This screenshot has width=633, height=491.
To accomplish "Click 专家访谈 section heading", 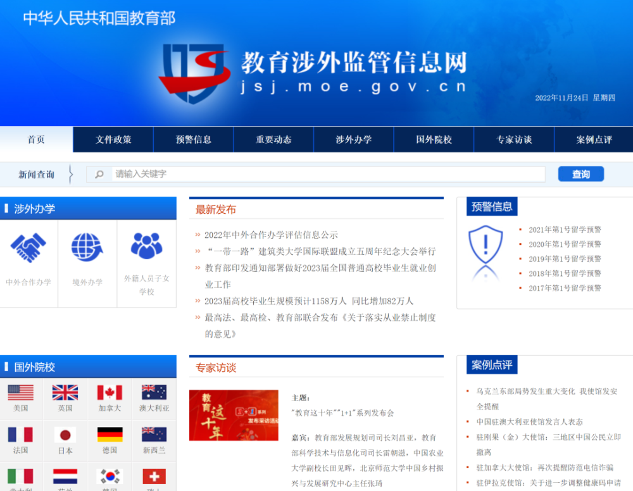I will point(216,368).
